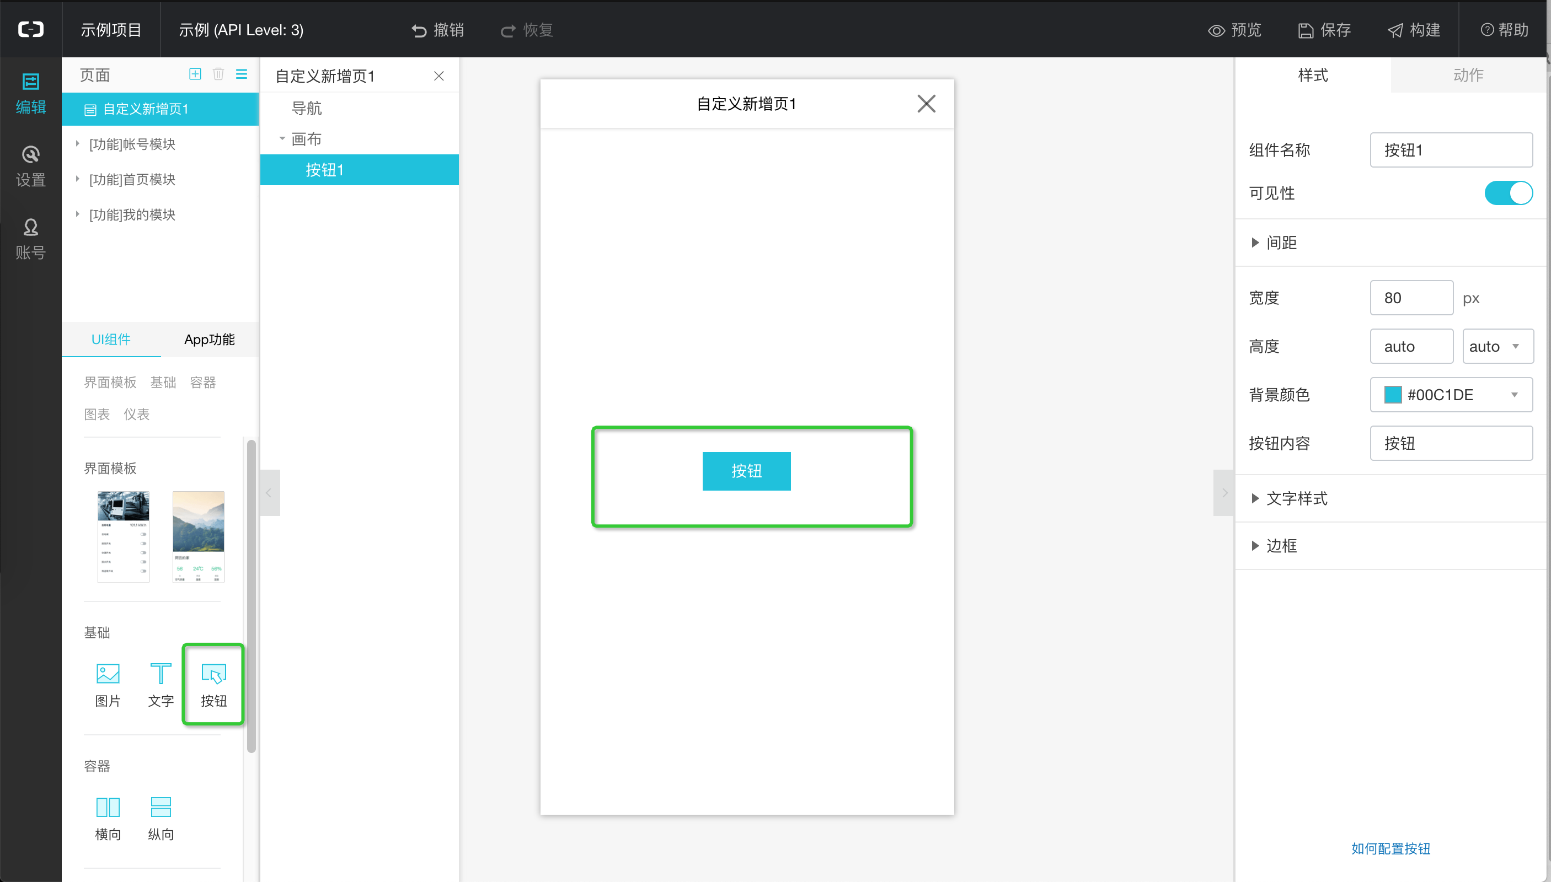This screenshot has width=1551, height=882.
Task: Jump to 仪表 component category
Action: (136, 415)
